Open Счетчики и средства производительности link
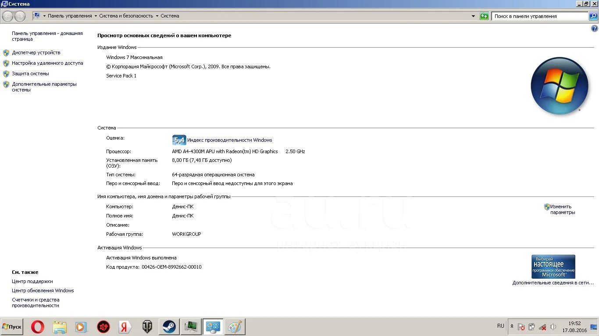This screenshot has width=599, height=336. 36,303
